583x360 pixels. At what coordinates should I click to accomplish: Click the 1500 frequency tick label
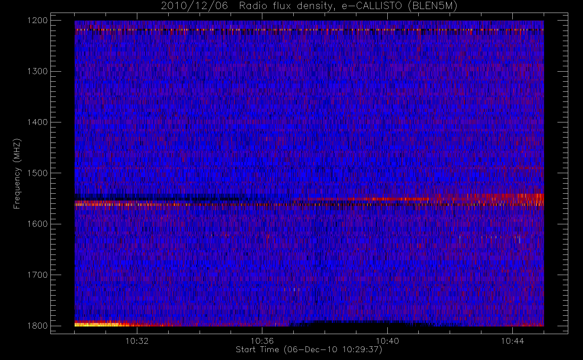(x=37, y=173)
